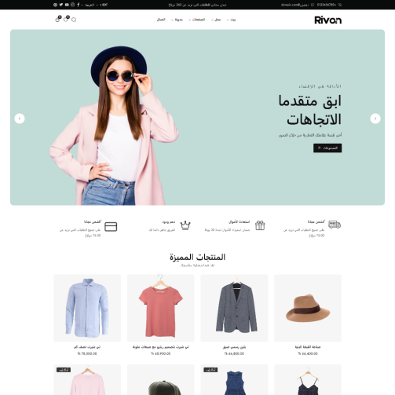Open the brown fedora hat product
Viewport: 395px width, 395px height.
(x=308, y=308)
